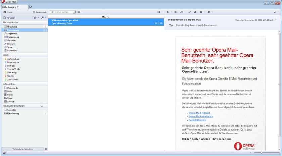Click the Label tag icon in toolbar
Screen dimensions: 282x156
209,12
